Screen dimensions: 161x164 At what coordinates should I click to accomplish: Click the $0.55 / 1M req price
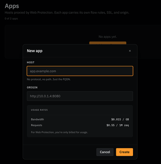[118, 125]
